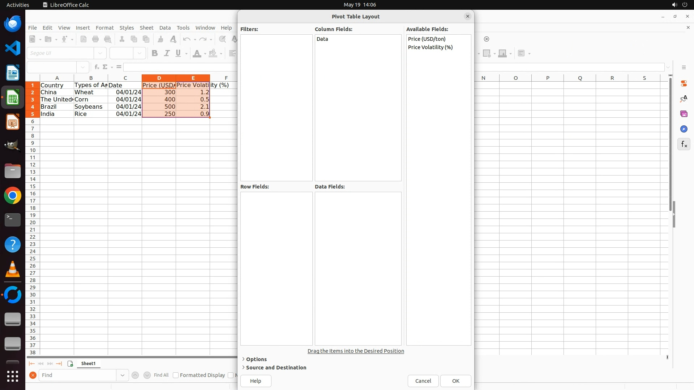The height and width of the screenshot is (390, 694).
Task: Launch Google Chrome from the dock
Action: [x=13, y=196]
